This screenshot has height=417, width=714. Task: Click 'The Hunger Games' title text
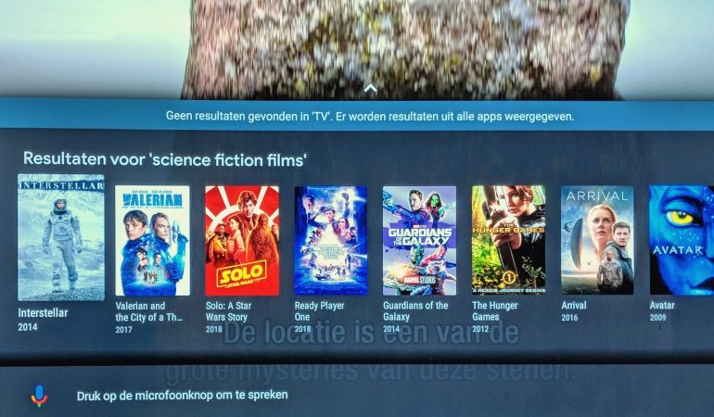point(494,311)
